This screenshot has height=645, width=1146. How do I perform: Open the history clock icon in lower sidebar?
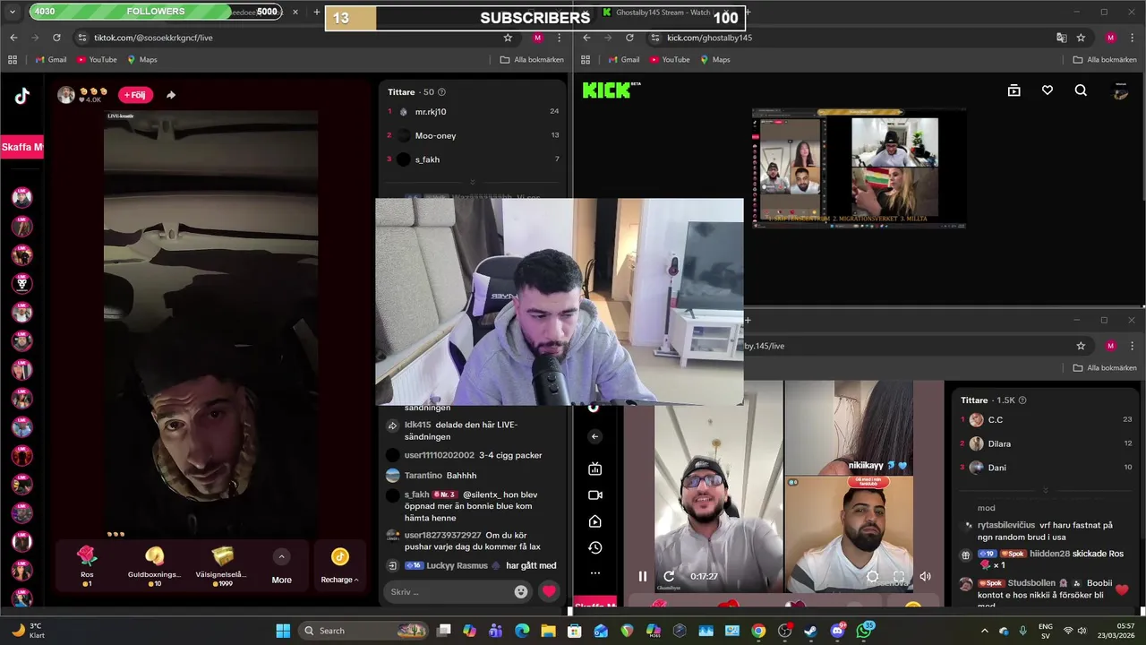594,547
